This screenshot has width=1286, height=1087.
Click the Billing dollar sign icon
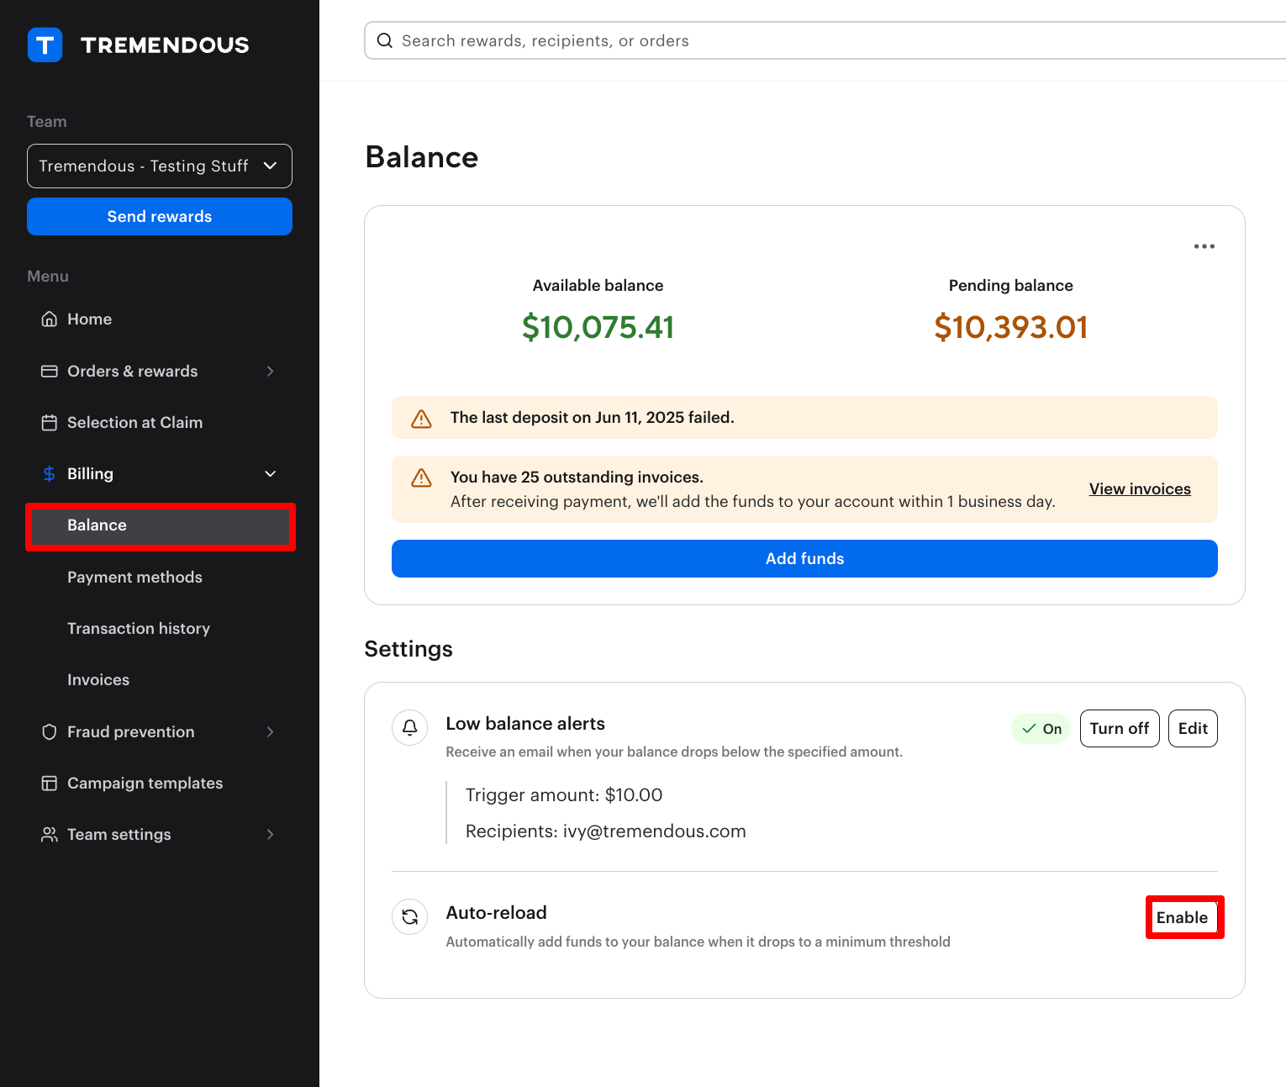click(50, 474)
